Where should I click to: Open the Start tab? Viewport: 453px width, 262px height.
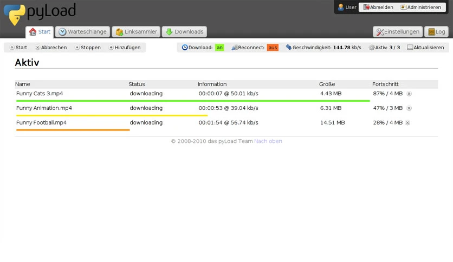(40, 32)
